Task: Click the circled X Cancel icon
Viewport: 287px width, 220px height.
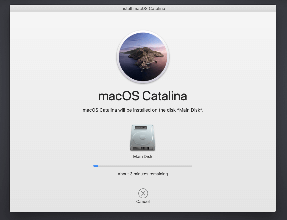Action: pyautogui.click(x=143, y=193)
